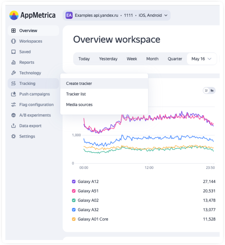Viewport: 225px width, 245px height.
Task: Open the Examples api.yandex.ru app selector
Action: (x=116, y=15)
